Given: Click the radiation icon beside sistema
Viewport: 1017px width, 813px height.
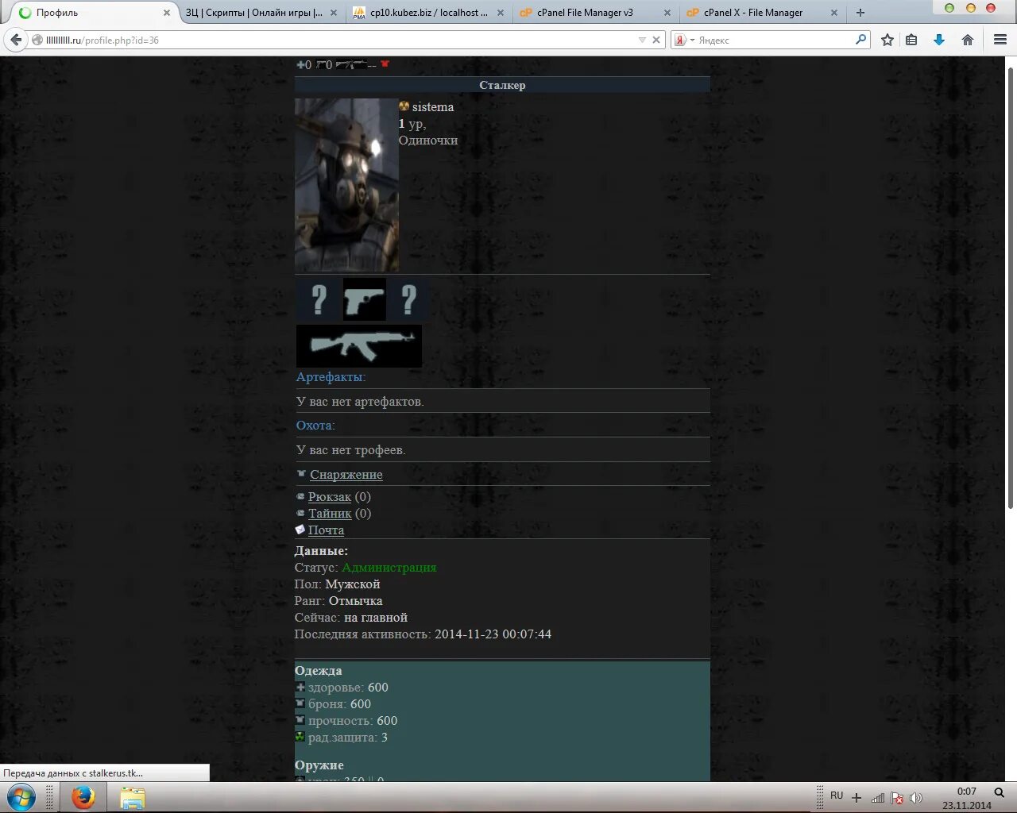Looking at the screenshot, I should click(404, 106).
